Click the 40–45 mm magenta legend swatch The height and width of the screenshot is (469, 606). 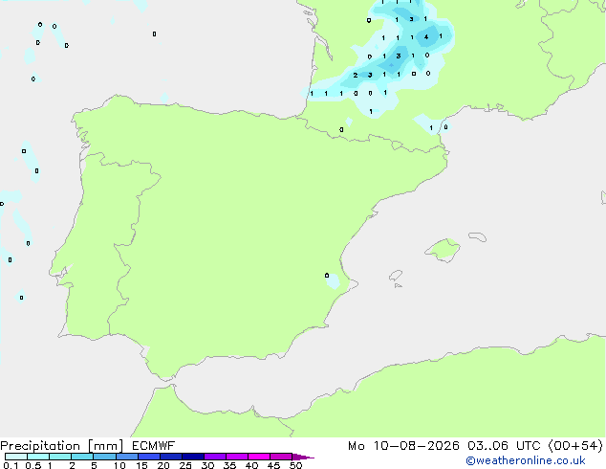pos(259,457)
